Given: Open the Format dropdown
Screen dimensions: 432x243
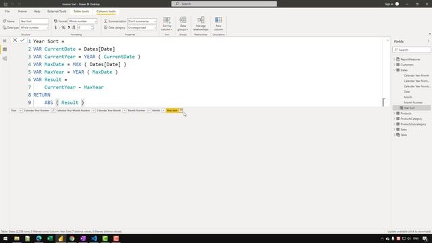Looking at the screenshot, I should pyautogui.click(x=82, y=21).
